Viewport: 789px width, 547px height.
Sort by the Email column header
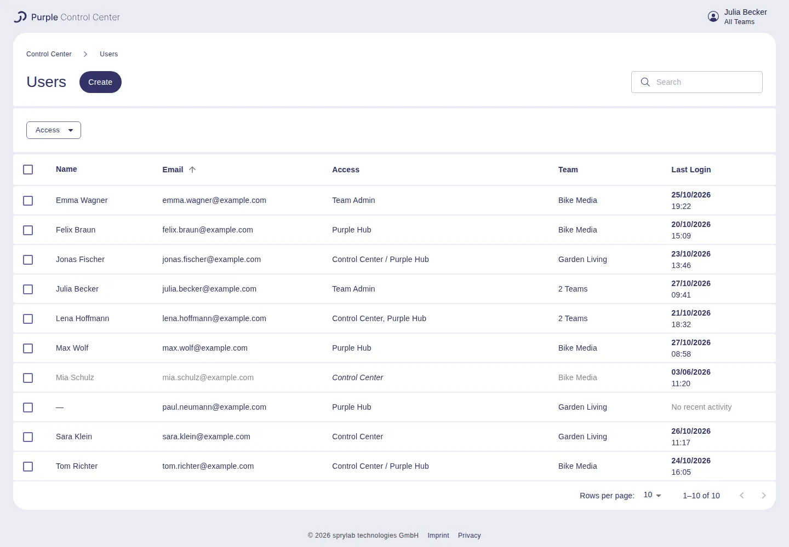click(x=173, y=170)
